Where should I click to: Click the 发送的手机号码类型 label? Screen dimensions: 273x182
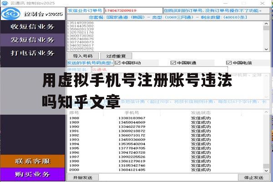click(x=91, y=63)
